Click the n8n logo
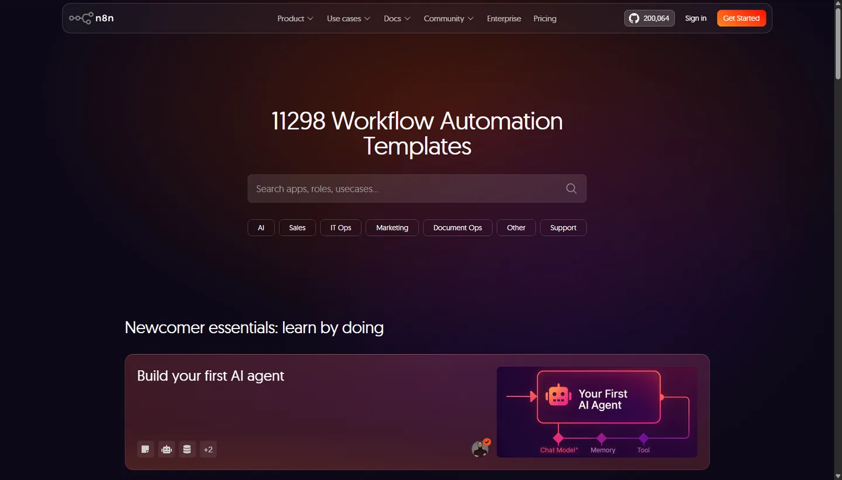 (x=91, y=18)
